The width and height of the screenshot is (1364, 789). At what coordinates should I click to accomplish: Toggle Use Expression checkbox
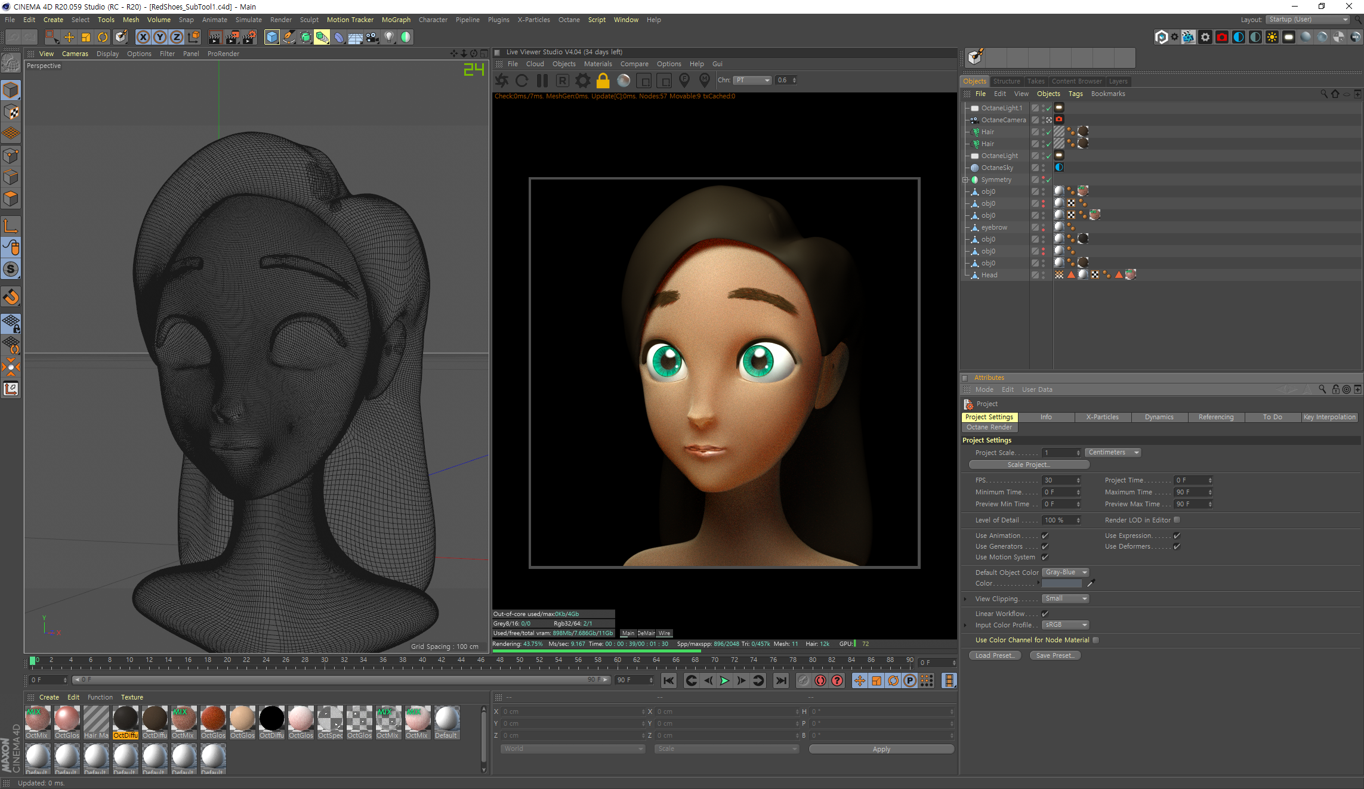click(x=1177, y=536)
